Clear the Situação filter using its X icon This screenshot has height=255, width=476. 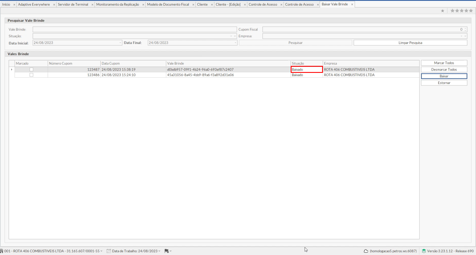click(235, 36)
